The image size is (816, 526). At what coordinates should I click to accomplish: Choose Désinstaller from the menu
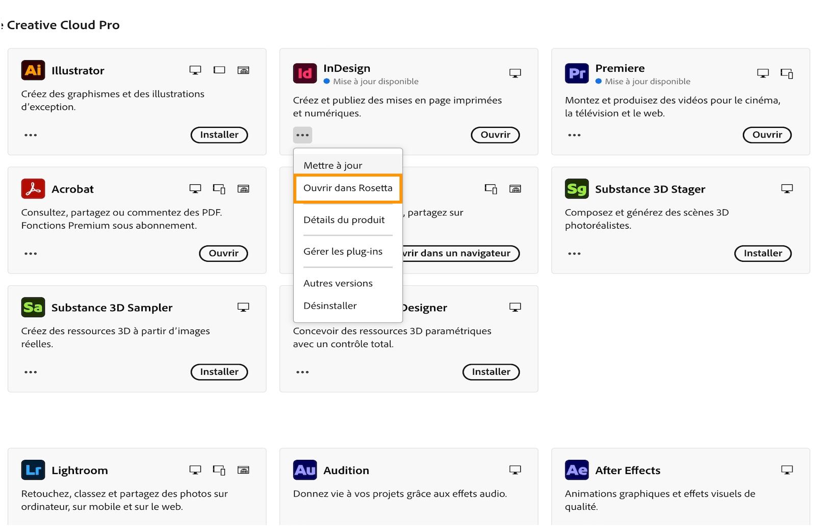tap(348, 306)
